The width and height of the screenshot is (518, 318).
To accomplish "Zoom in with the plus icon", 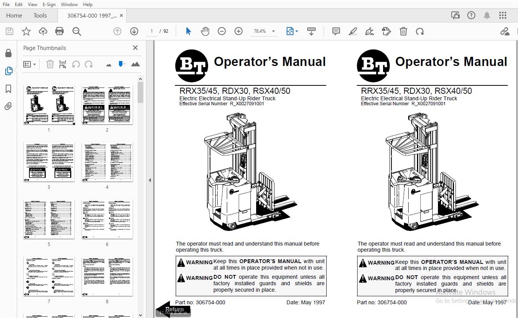I will tap(239, 31).
